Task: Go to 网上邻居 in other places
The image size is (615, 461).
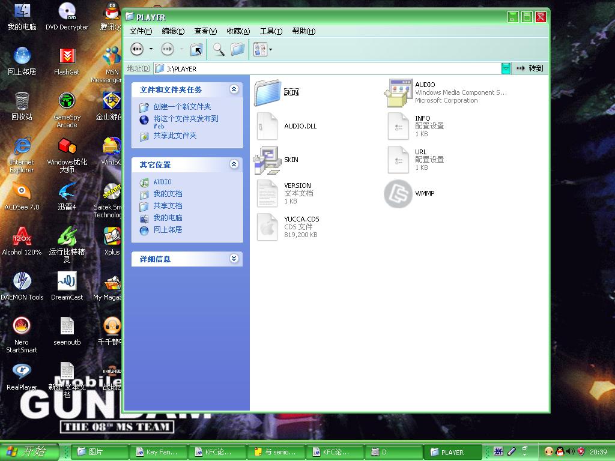Action: coord(168,230)
